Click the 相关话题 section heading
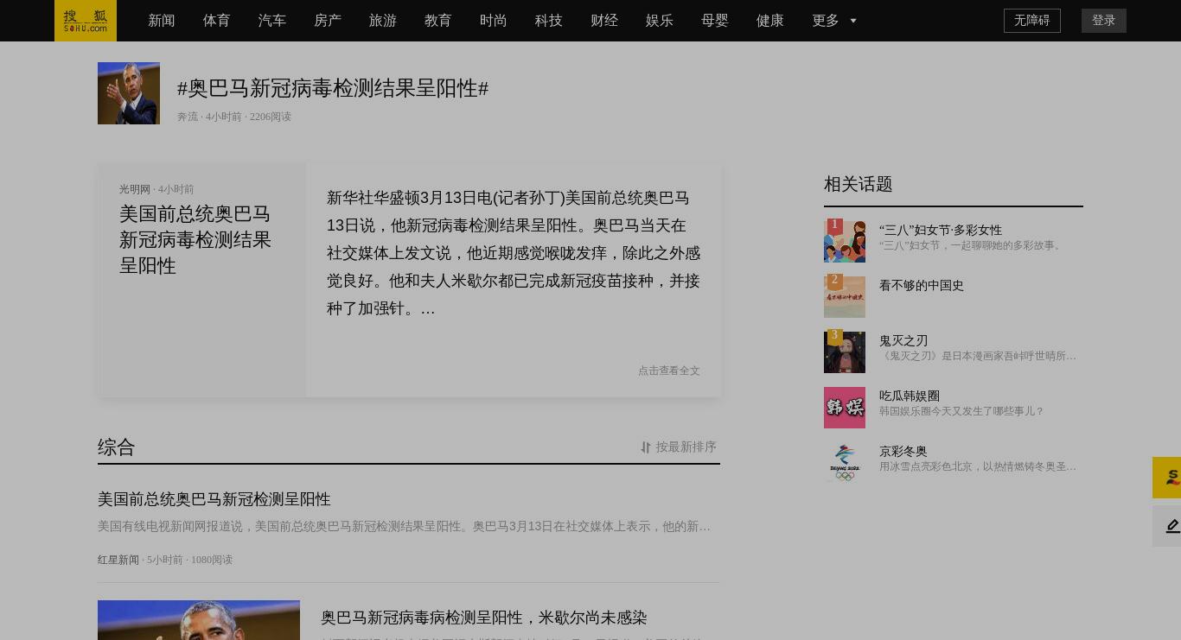1181x640 pixels. (x=859, y=184)
